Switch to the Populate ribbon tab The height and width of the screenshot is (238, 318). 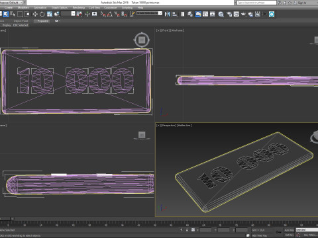[x=43, y=21]
